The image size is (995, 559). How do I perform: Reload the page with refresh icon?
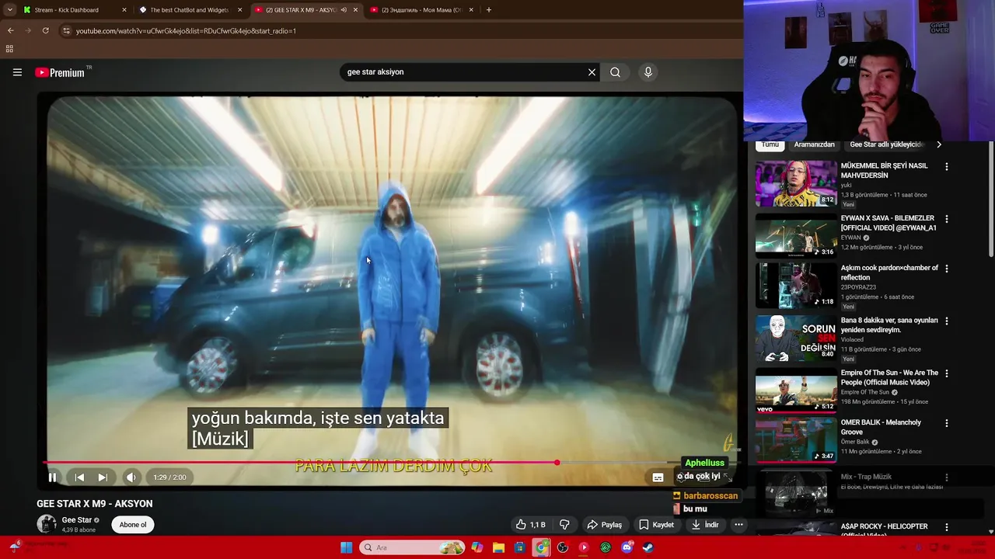coord(46,30)
